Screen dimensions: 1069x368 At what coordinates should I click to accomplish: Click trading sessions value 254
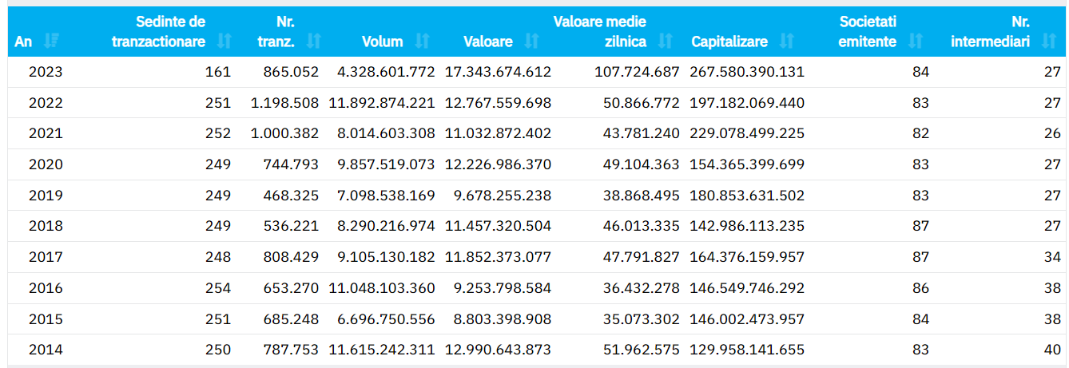(x=217, y=288)
